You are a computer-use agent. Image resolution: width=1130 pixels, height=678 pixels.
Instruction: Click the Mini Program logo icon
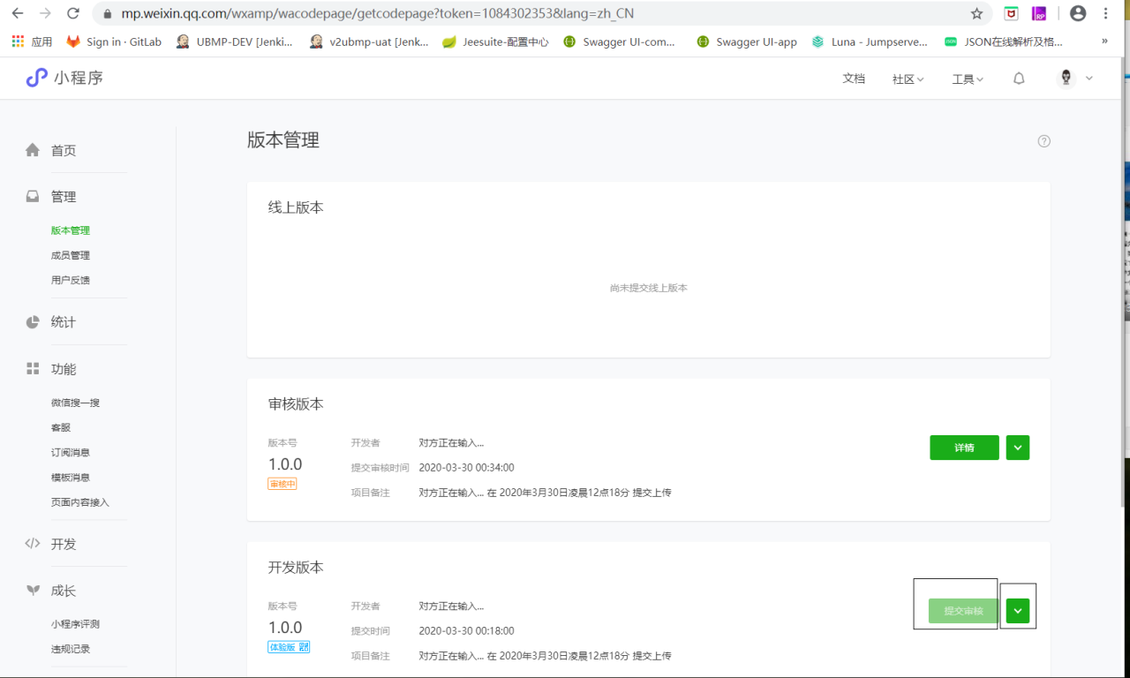[x=36, y=78]
